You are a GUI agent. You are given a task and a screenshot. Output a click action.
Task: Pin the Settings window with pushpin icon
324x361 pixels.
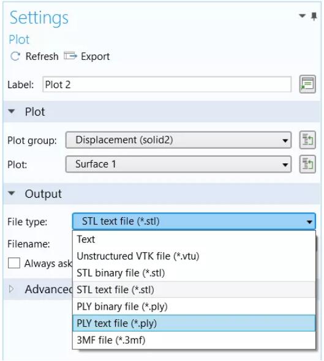tap(314, 17)
